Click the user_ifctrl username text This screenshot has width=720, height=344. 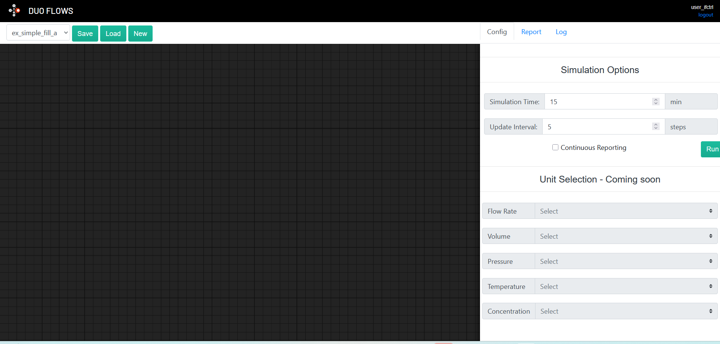pyautogui.click(x=702, y=7)
